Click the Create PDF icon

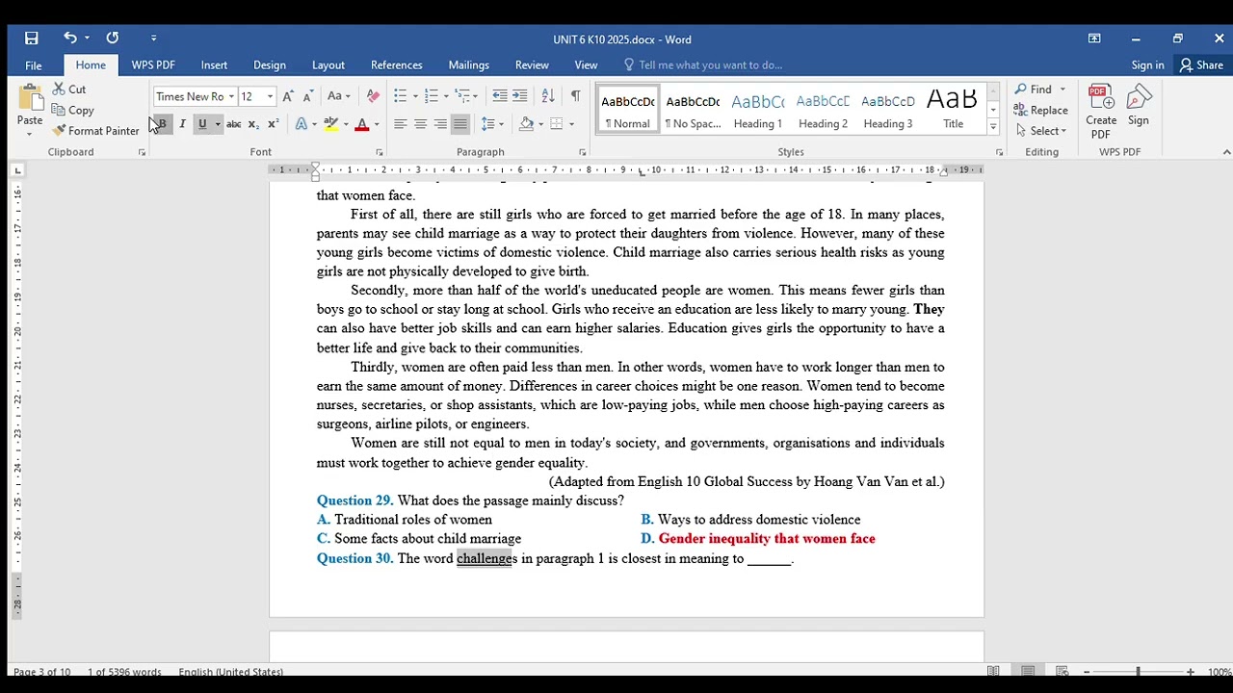tap(1101, 111)
